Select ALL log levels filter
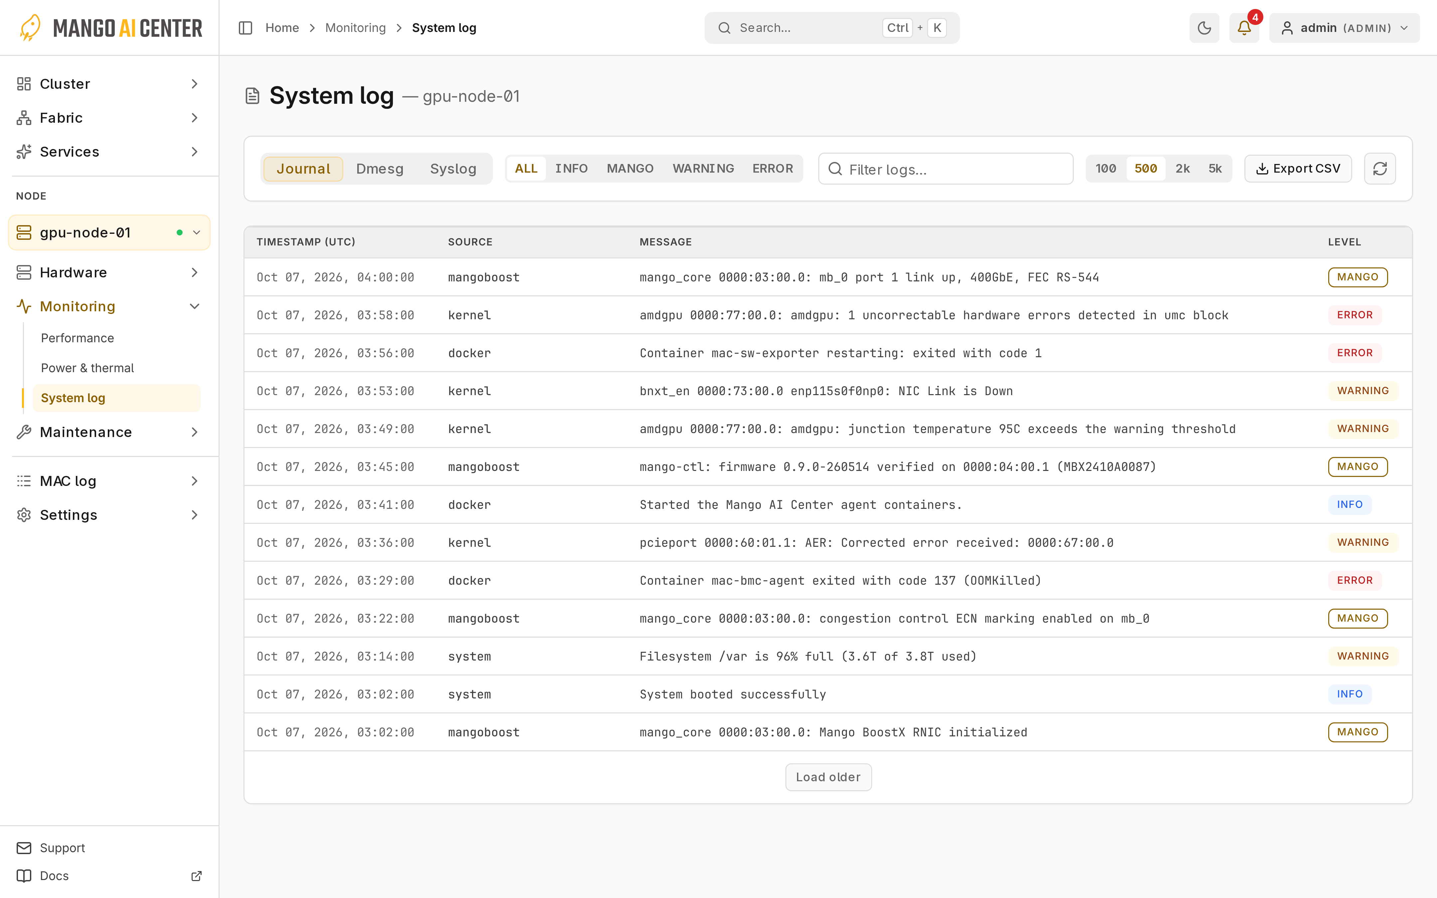 pyautogui.click(x=526, y=169)
